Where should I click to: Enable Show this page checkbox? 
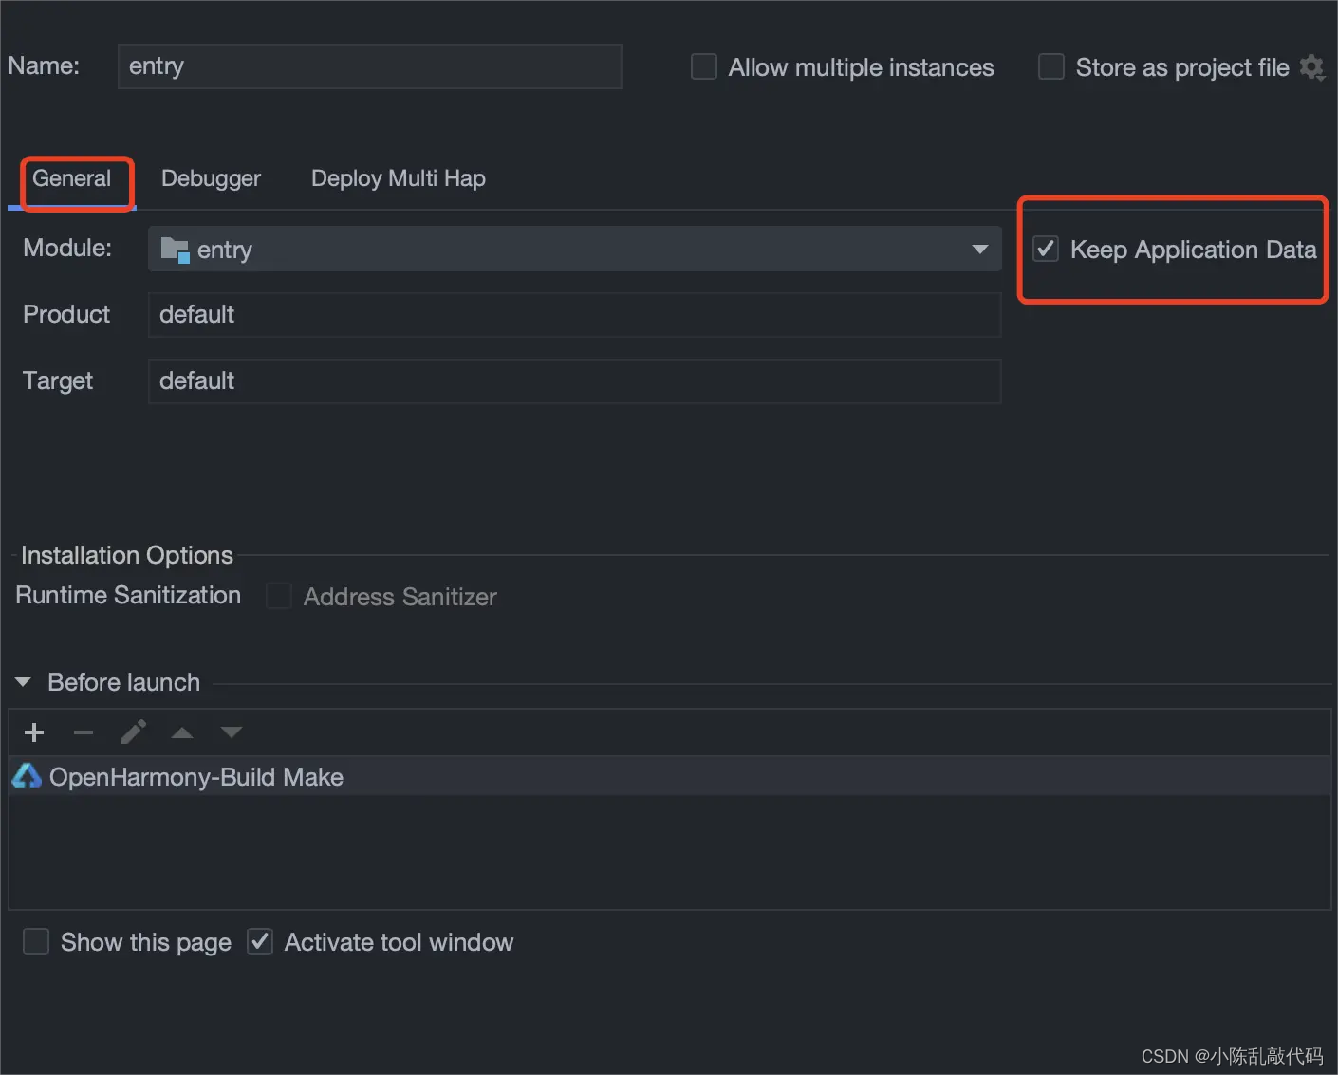click(x=36, y=941)
